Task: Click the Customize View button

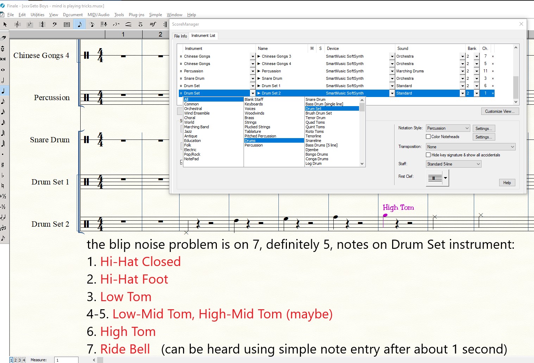Action: [500, 111]
